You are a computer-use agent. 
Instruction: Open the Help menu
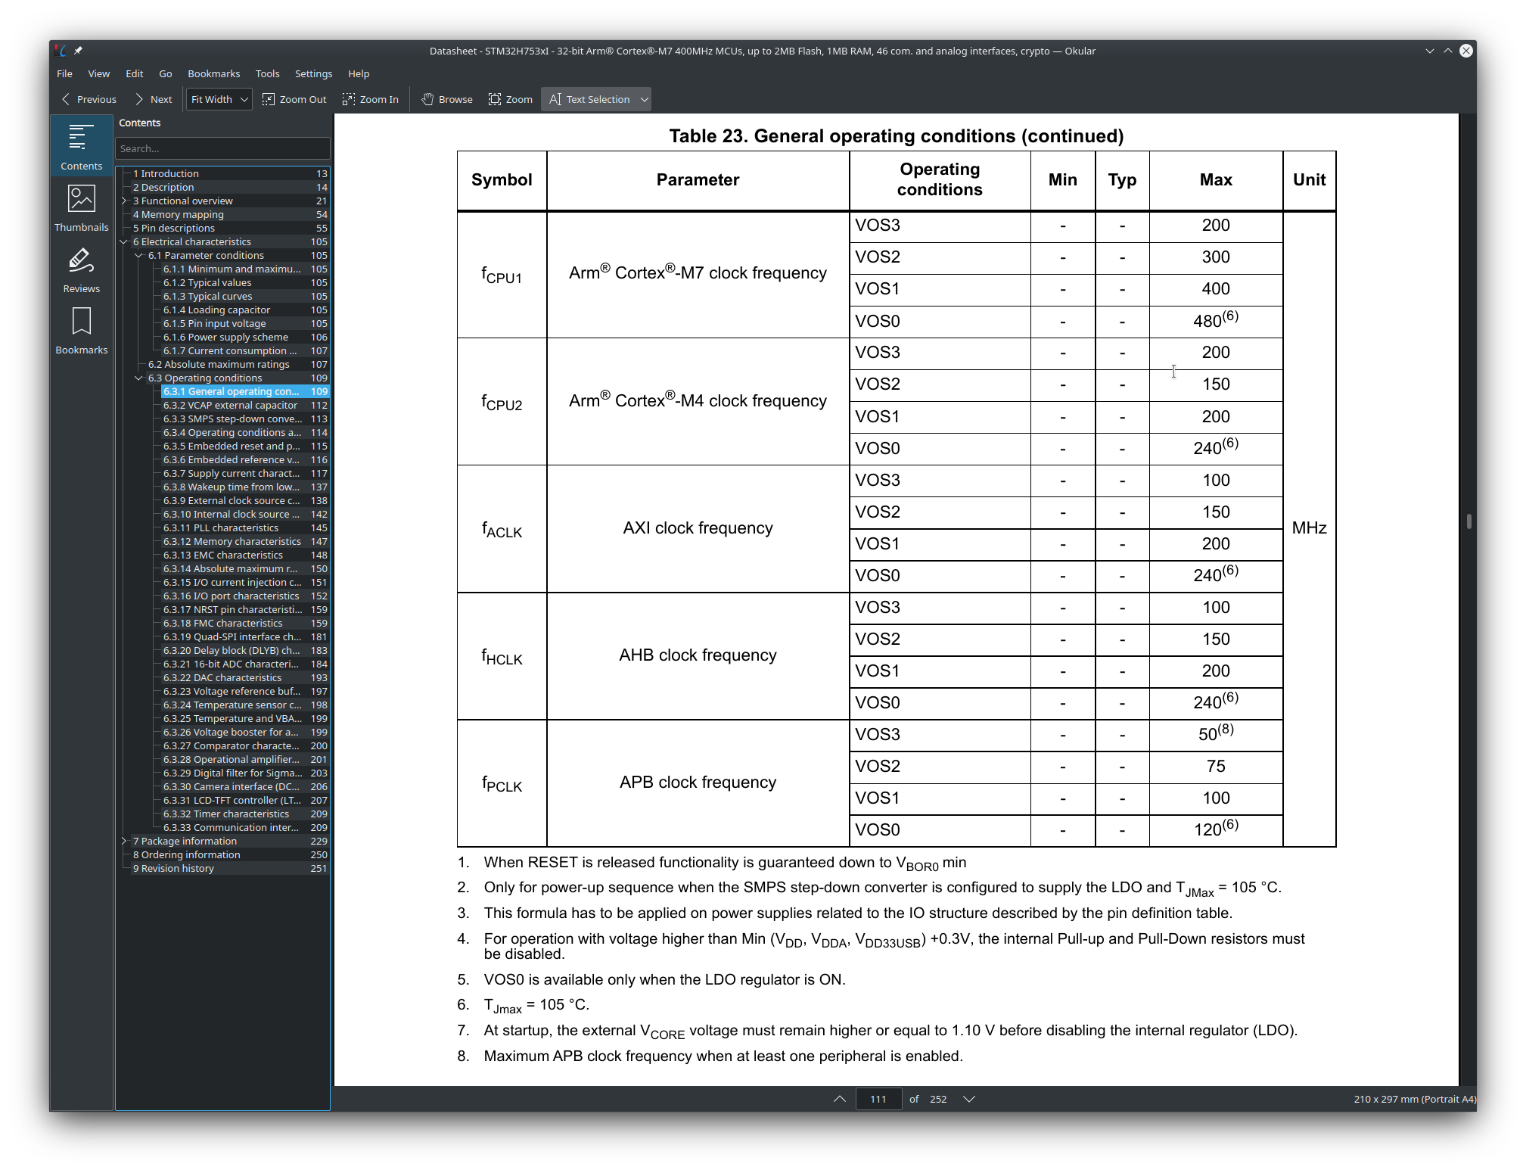tap(359, 73)
